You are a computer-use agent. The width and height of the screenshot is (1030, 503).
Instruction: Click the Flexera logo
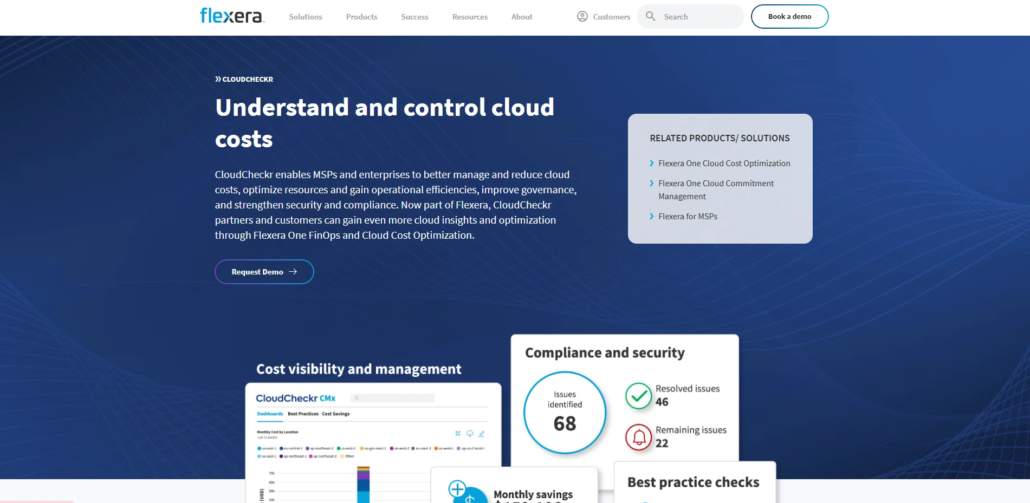click(x=231, y=16)
